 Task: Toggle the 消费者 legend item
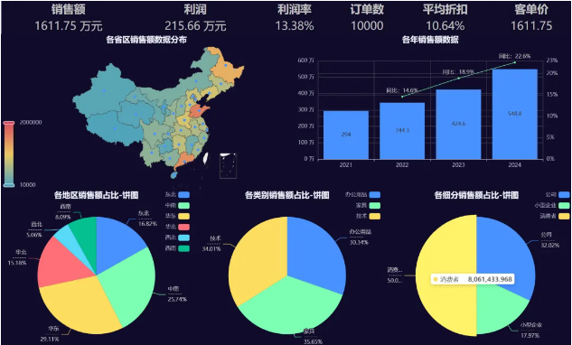coord(555,216)
